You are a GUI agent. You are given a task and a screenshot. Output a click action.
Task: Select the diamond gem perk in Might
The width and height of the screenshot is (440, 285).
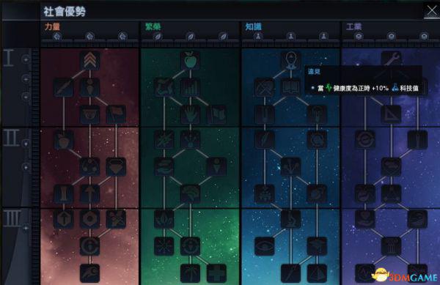(116, 167)
